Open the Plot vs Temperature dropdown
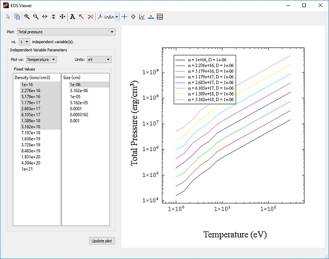 tap(41, 59)
